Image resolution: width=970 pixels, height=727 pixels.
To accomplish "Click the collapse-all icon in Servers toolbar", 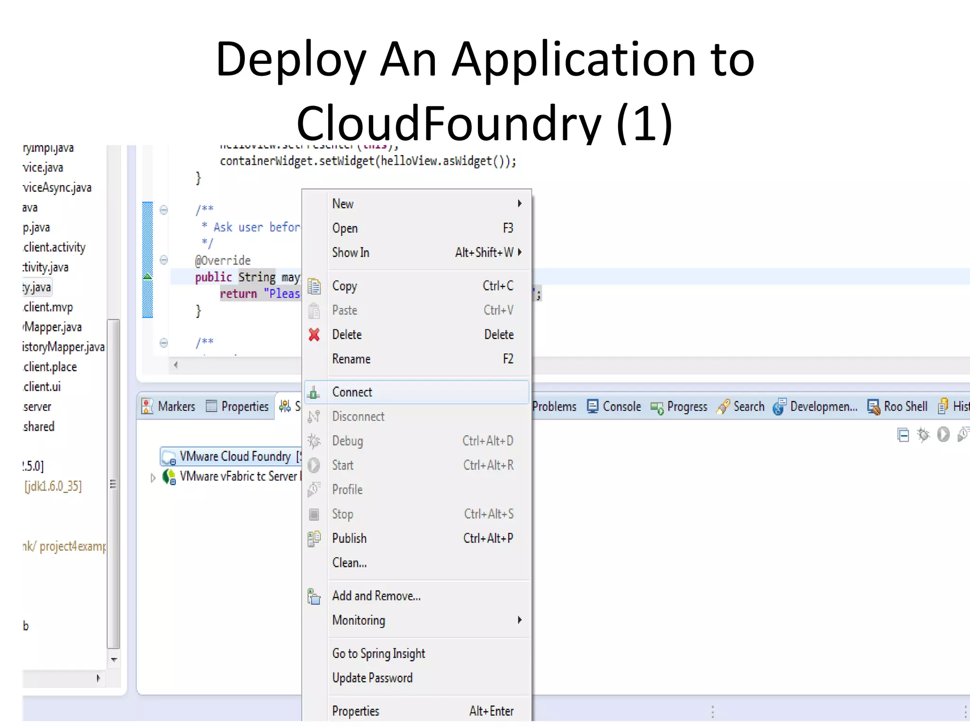I will (903, 434).
